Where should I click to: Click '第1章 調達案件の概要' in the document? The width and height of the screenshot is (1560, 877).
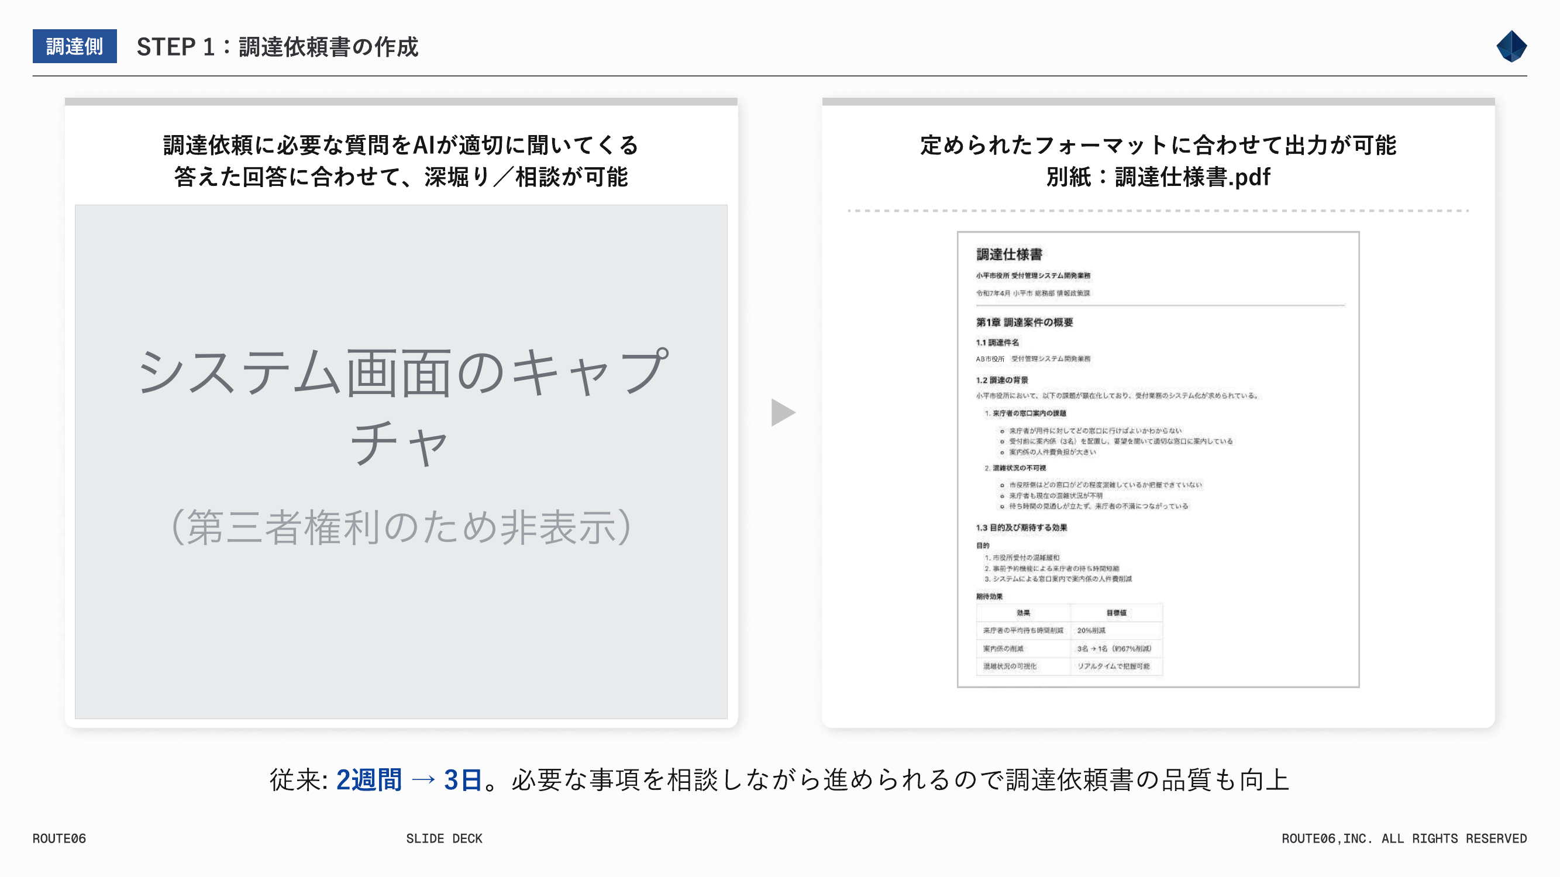(1024, 322)
